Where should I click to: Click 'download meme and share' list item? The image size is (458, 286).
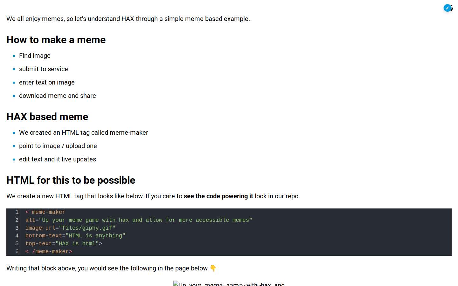58,96
